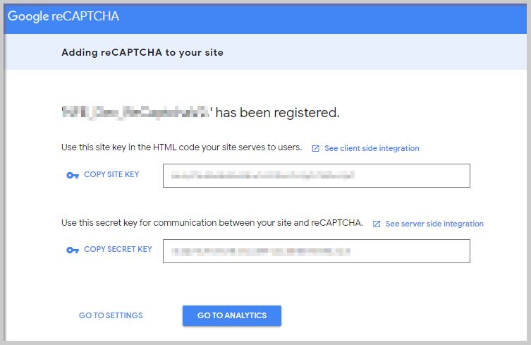The height and width of the screenshot is (345, 531).
Task: Click the site key HTML code instruction text
Action: (x=181, y=147)
